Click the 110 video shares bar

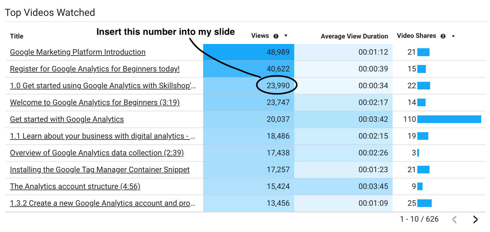[x=449, y=119]
